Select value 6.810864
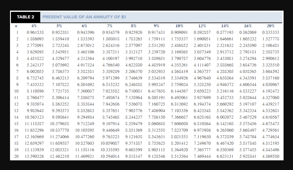The image size is (293, 170). click(202, 124)
